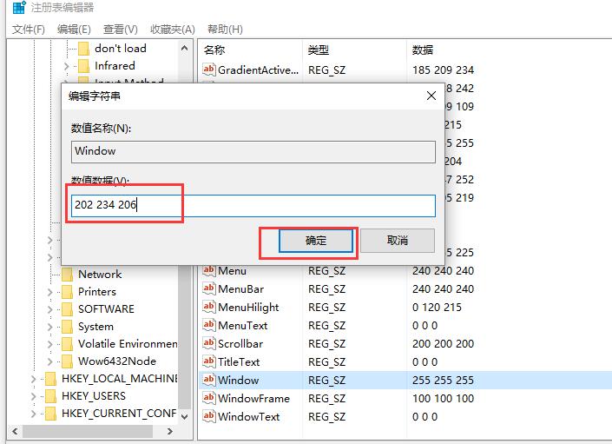Select the Network key in tree
Screen dimensions: 612x444
coord(100,275)
